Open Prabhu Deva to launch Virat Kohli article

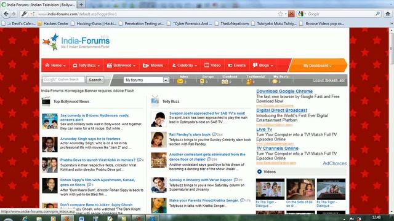click(x=98, y=160)
